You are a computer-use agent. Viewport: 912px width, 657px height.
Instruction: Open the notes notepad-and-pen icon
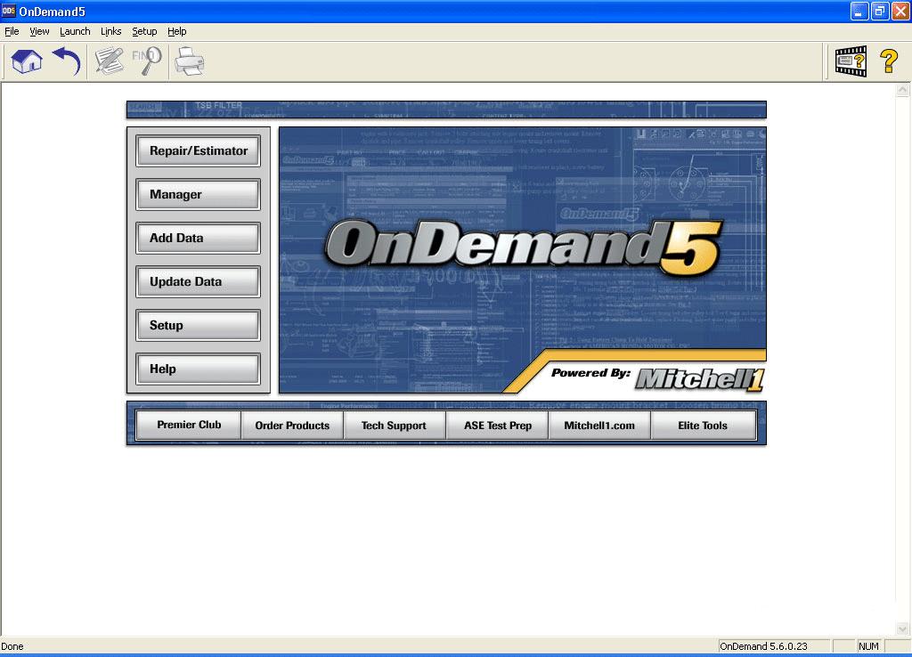[x=110, y=61]
